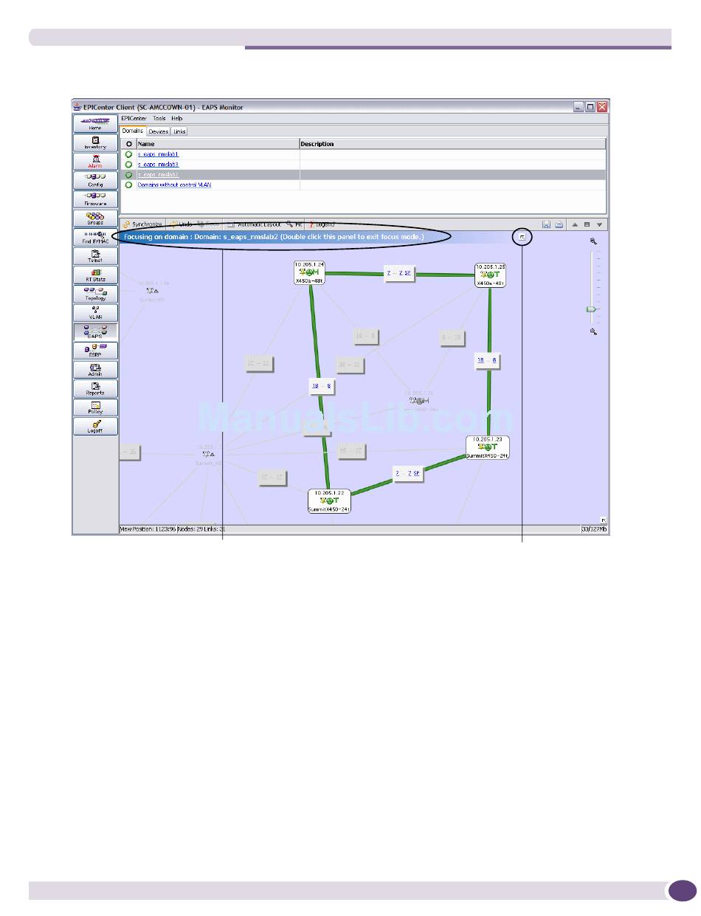The height and width of the screenshot is (916, 701).
Task: Select the 10.205.1.22 SummitX450-24t node
Action: click(x=329, y=500)
